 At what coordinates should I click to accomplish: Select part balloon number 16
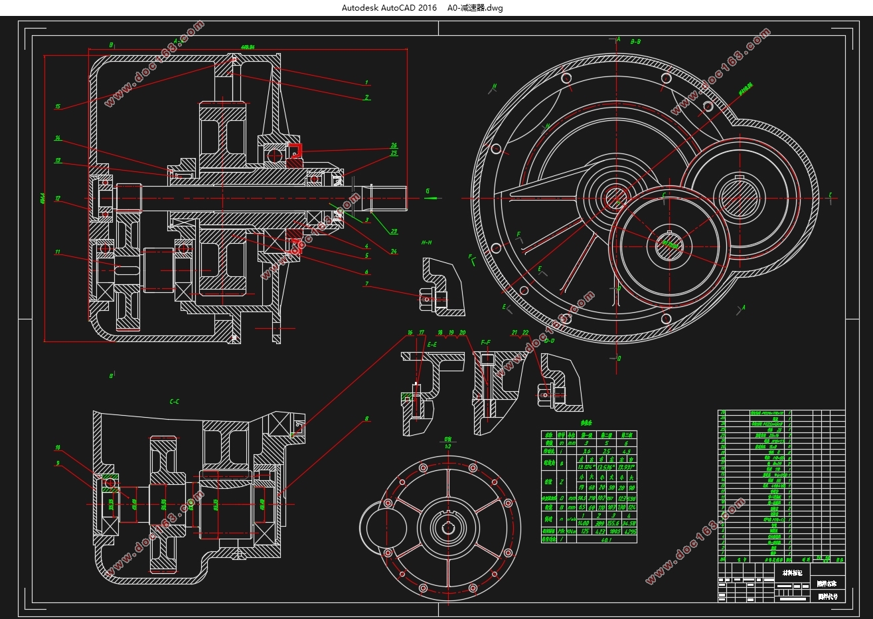[x=410, y=333]
